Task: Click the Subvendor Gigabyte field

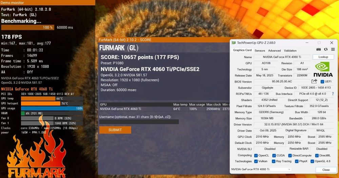Action: [267, 88]
